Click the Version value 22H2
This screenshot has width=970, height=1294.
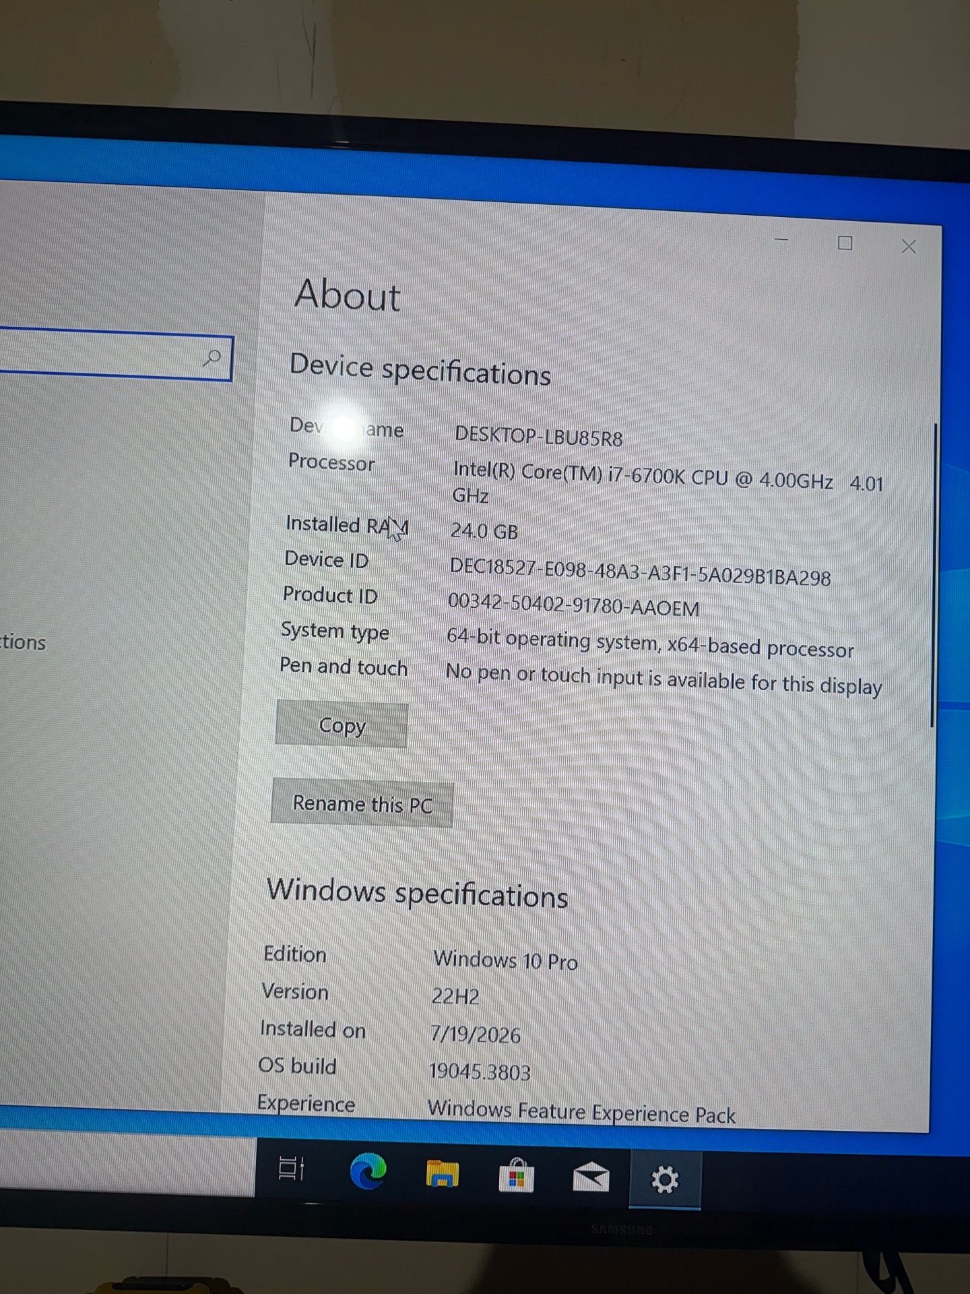[x=455, y=996]
